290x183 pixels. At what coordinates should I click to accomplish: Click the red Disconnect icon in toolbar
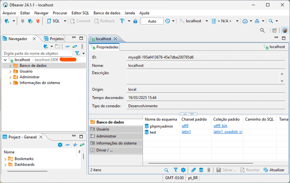tap(38, 21)
